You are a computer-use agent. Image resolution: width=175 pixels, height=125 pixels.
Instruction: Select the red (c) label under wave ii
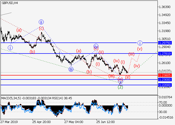point(41,28)
